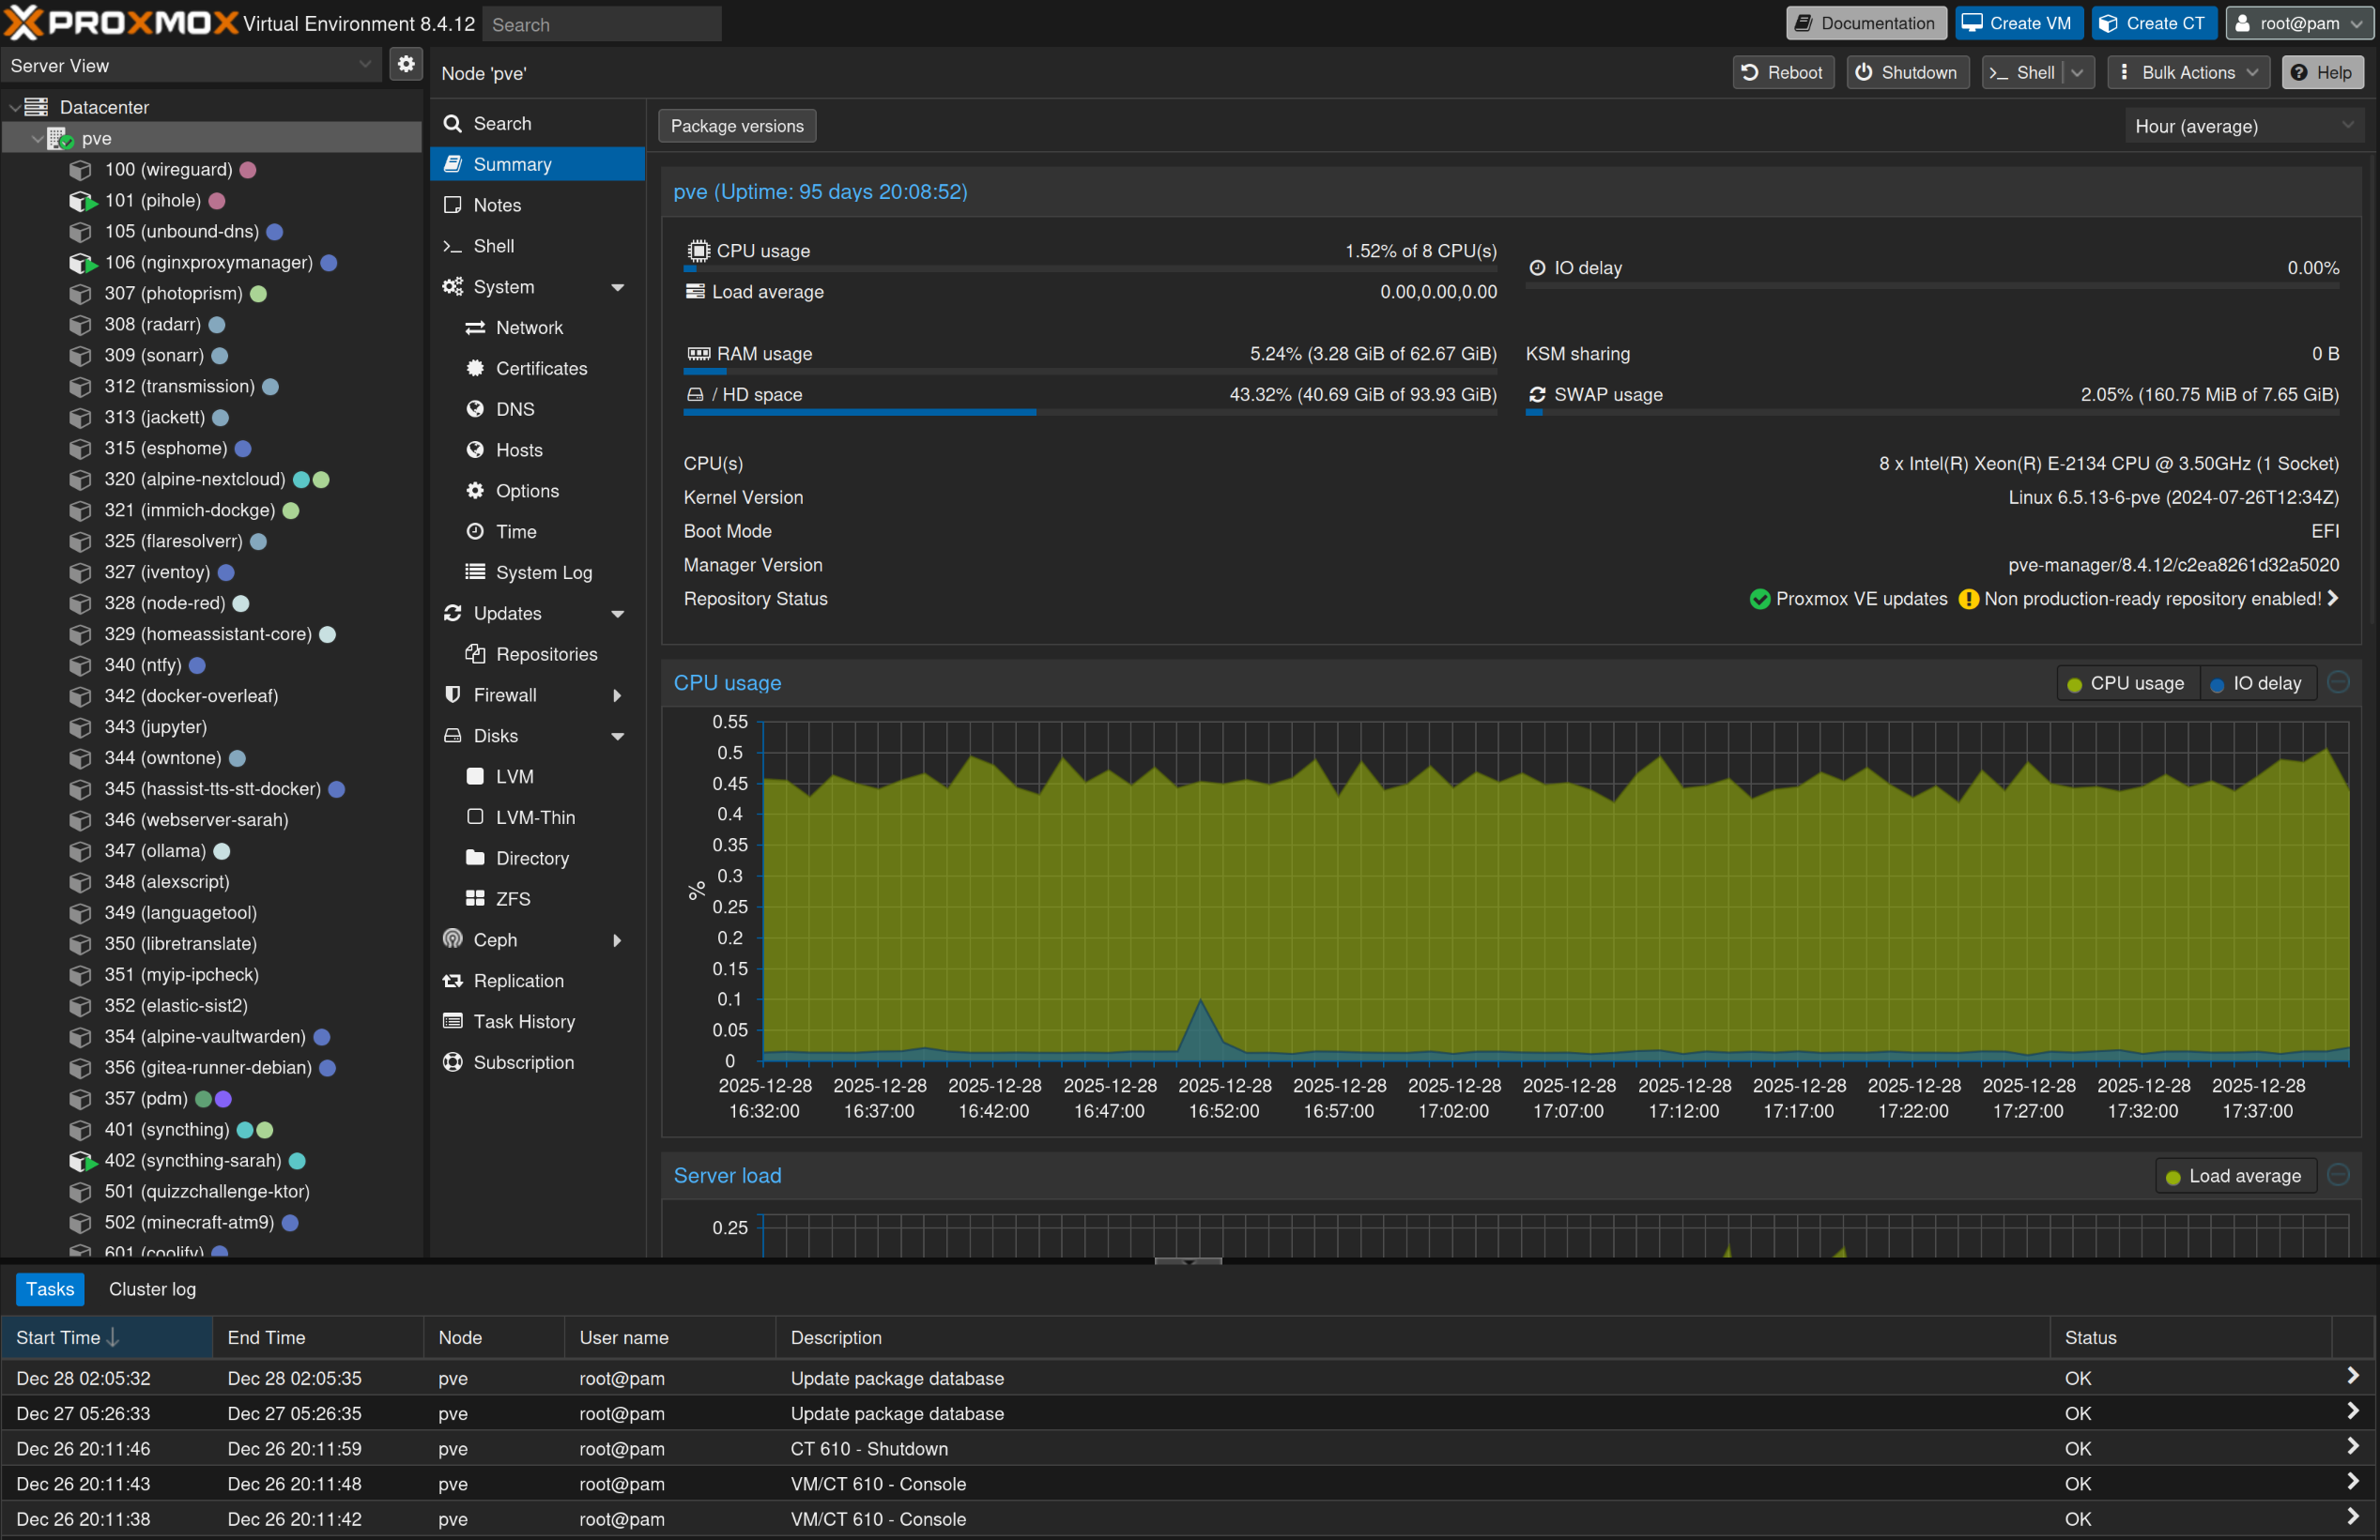The height and width of the screenshot is (1540, 2380).
Task: Click the 101 (pihole) container icon
Action: (x=80, y=201)
